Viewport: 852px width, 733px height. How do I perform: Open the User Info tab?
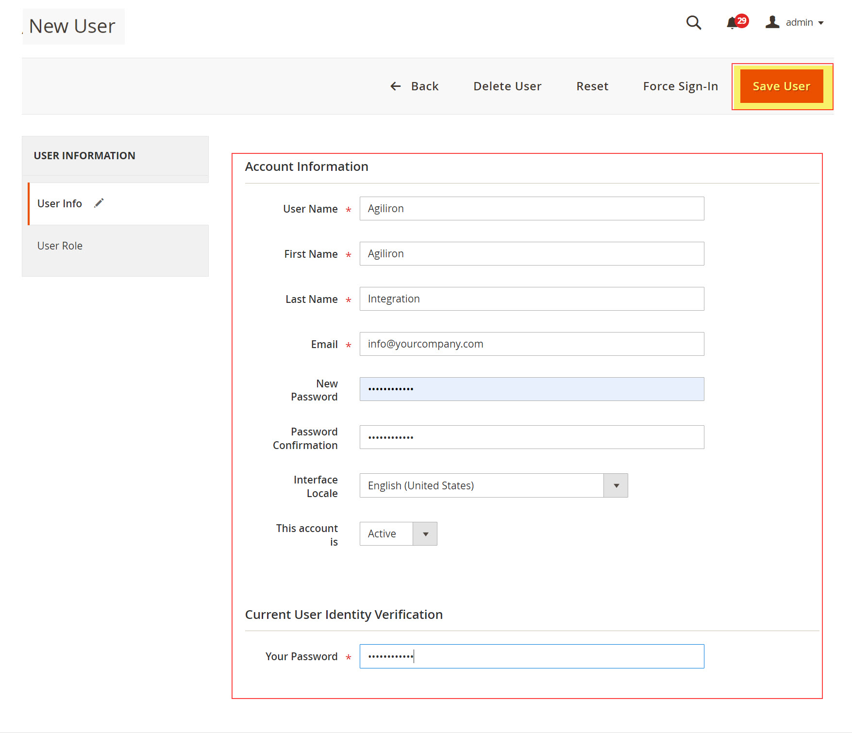(118, 203)
